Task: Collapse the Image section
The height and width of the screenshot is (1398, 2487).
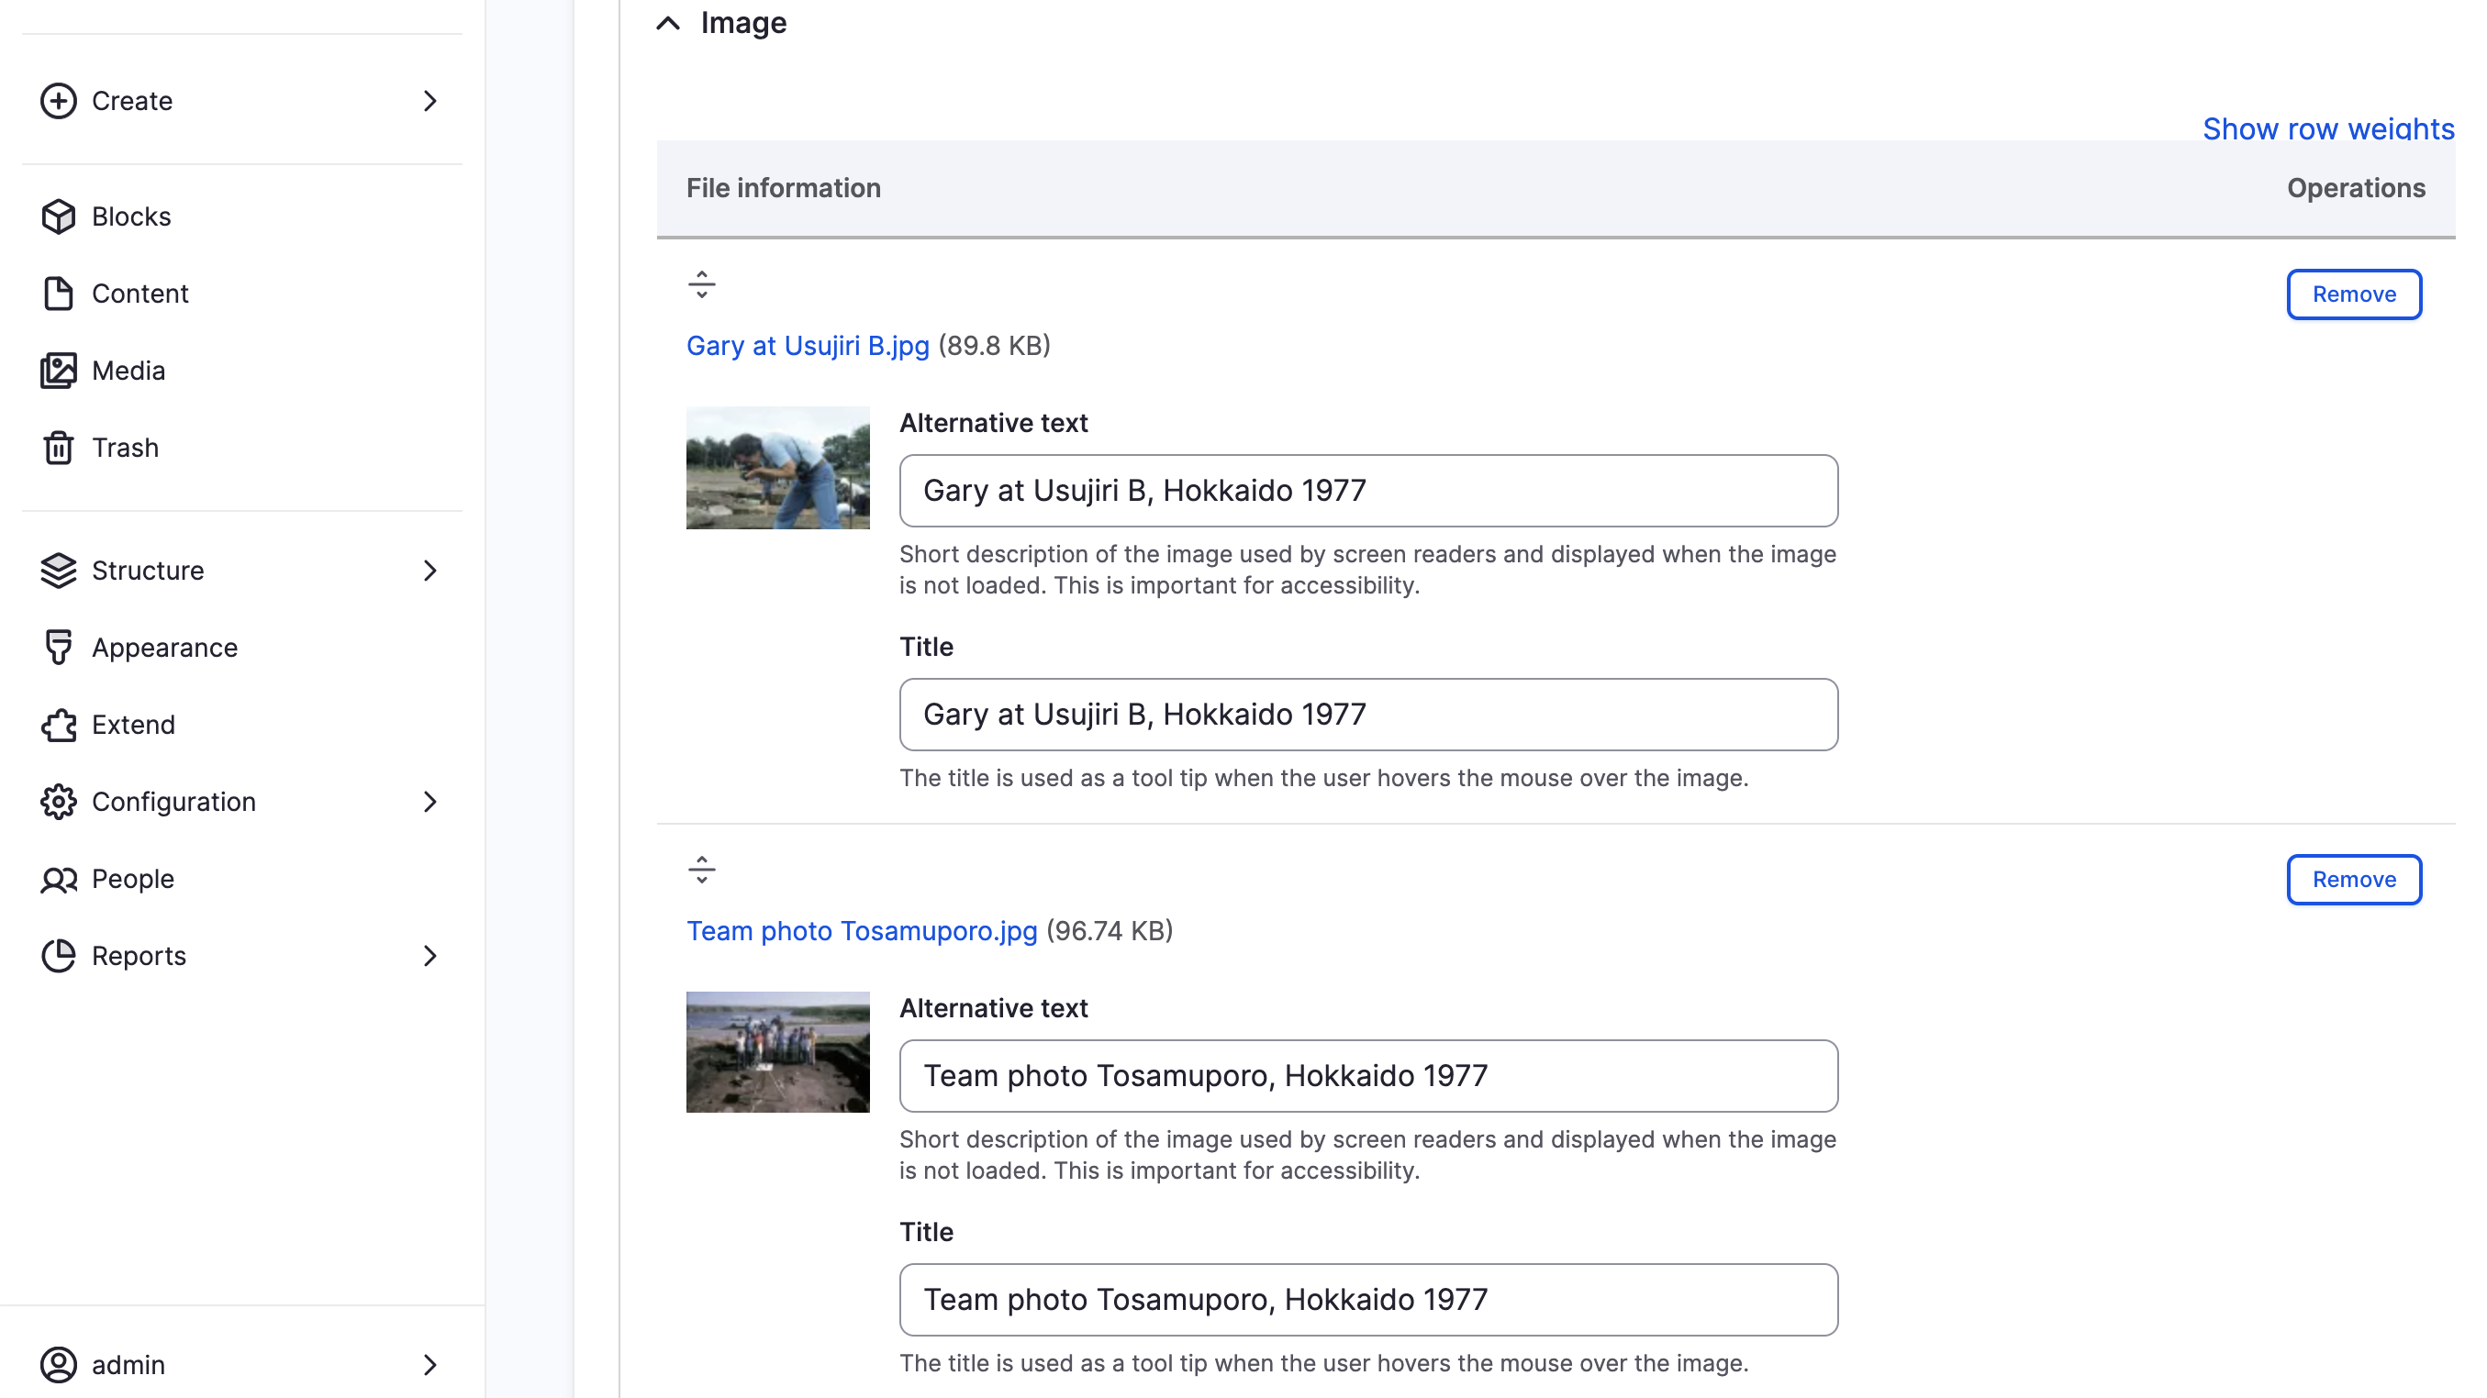Action: (668, 23)
